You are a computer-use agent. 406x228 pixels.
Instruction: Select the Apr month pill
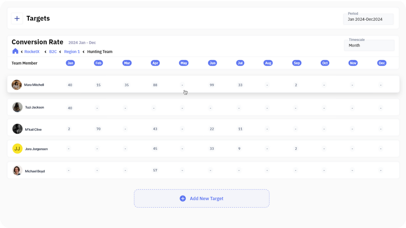pos(155,63)
